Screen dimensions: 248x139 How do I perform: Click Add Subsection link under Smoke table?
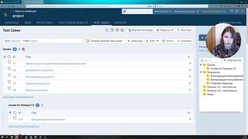click(24, 97)
